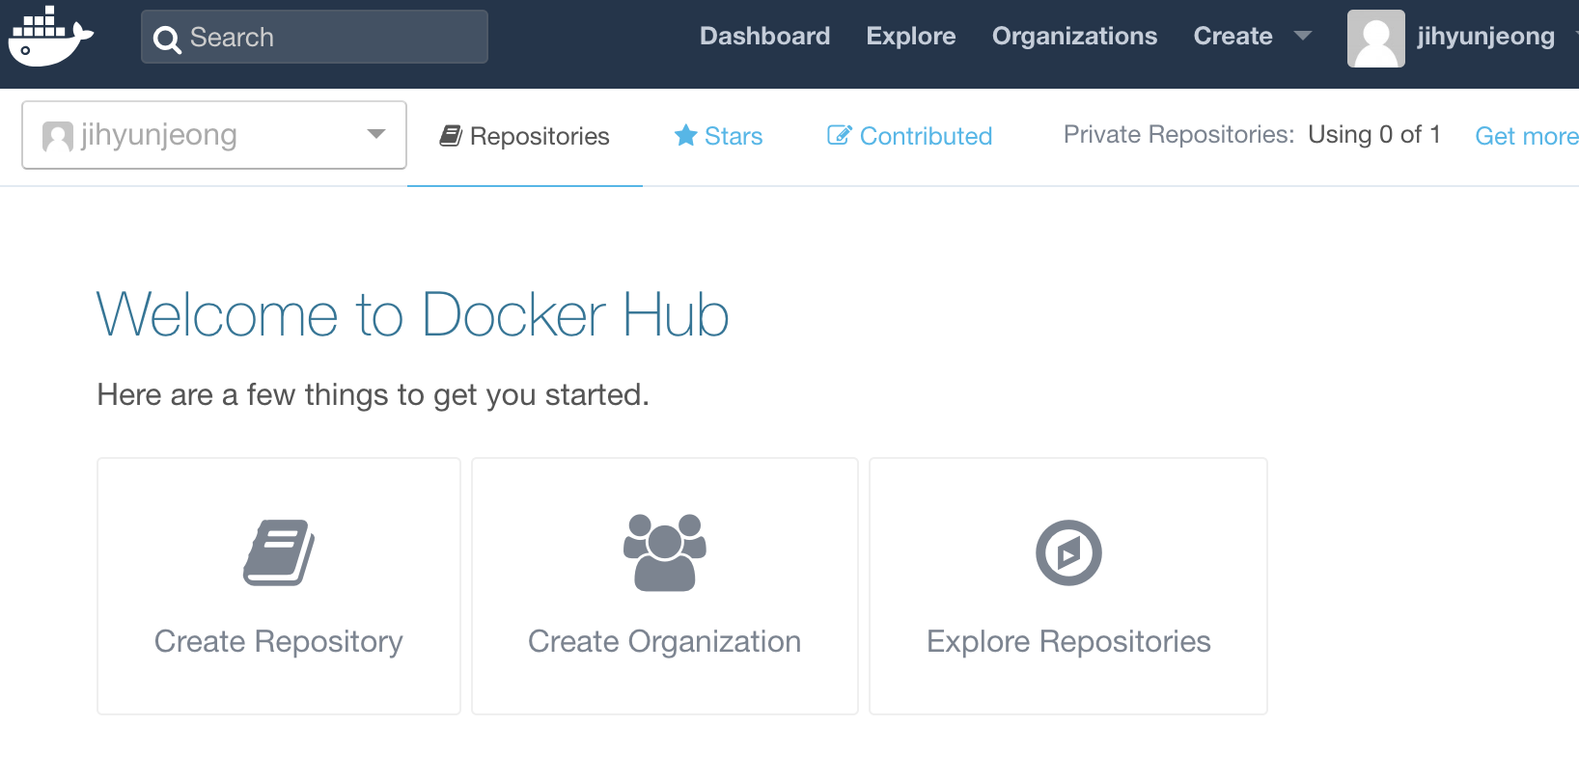Open the jihyunjeong account menu

coord(1485,37)
